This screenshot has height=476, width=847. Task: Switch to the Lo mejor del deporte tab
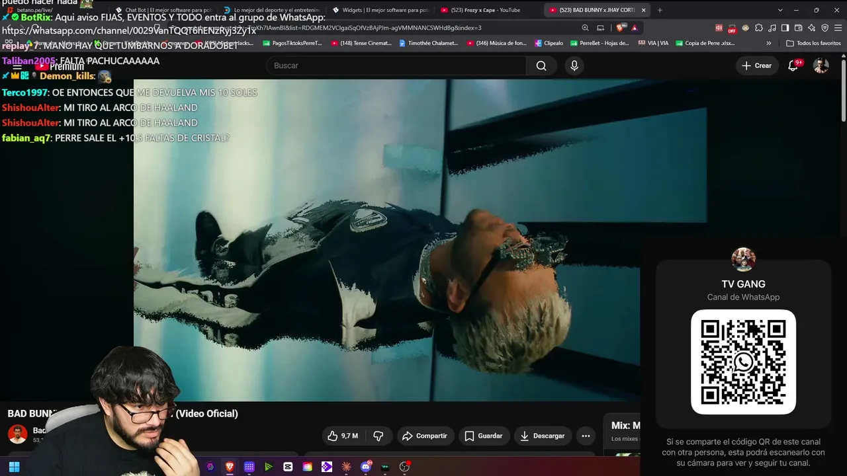click(x=271, y=10)
